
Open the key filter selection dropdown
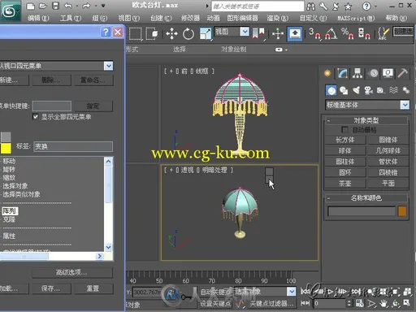(x=292, y=292)
